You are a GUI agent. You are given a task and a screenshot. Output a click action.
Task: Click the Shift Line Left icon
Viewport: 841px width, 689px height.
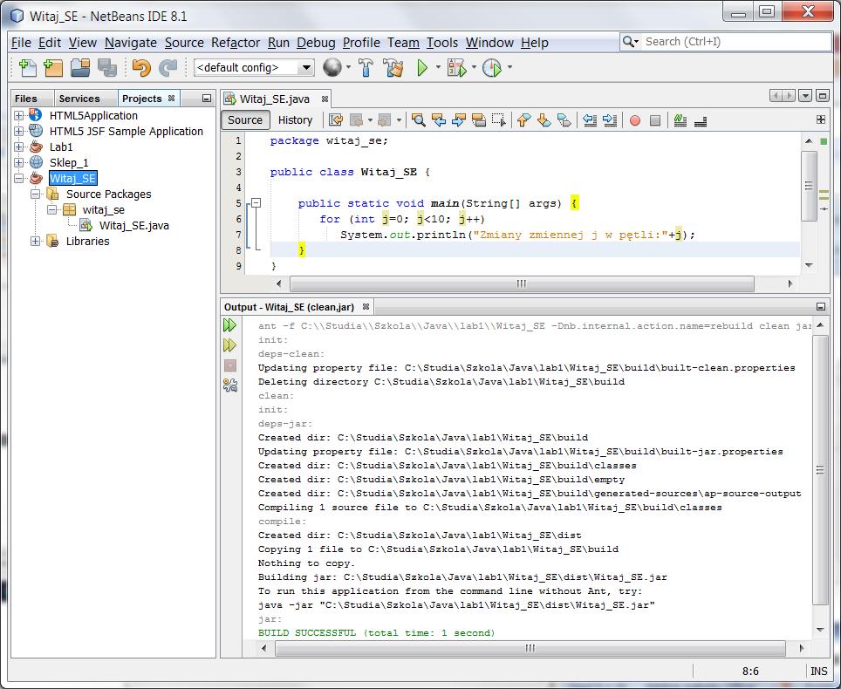pos(590,120)
